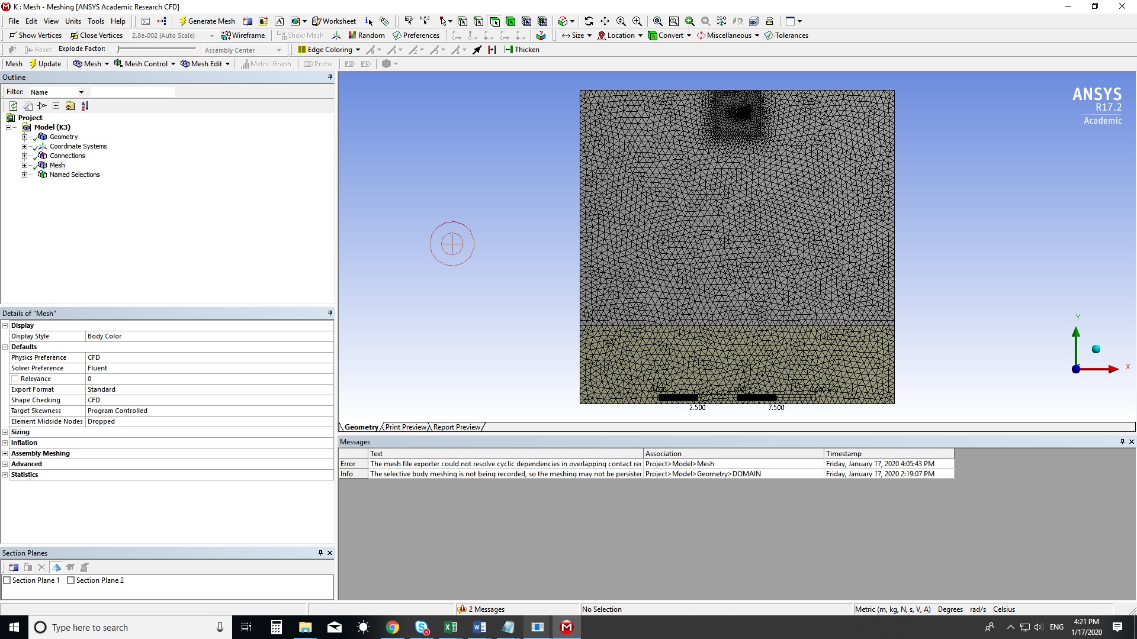Open the Worksheet view

(x=334, y=21)
